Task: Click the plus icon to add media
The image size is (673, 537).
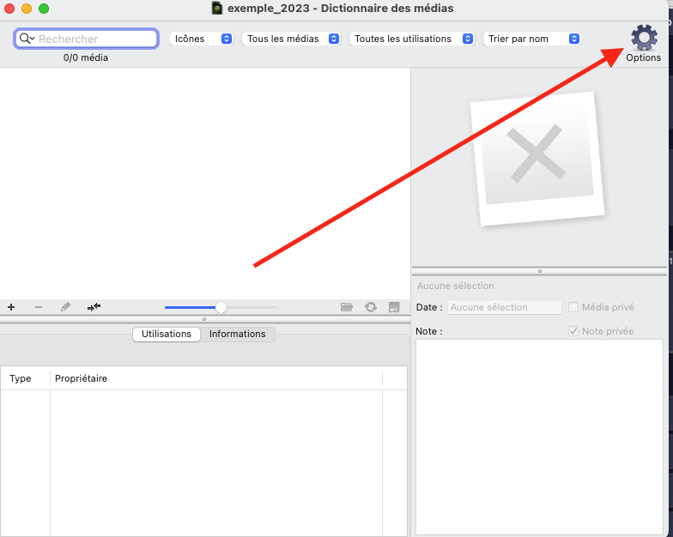Action: click(x=11, y=307)
